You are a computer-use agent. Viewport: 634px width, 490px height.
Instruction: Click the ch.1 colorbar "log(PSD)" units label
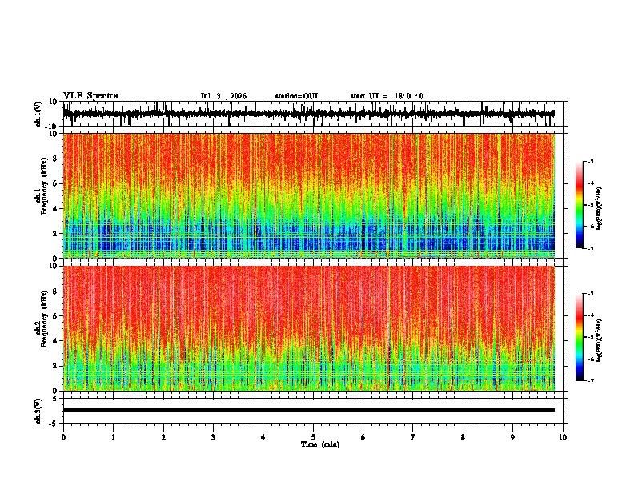tap(600, 209)
